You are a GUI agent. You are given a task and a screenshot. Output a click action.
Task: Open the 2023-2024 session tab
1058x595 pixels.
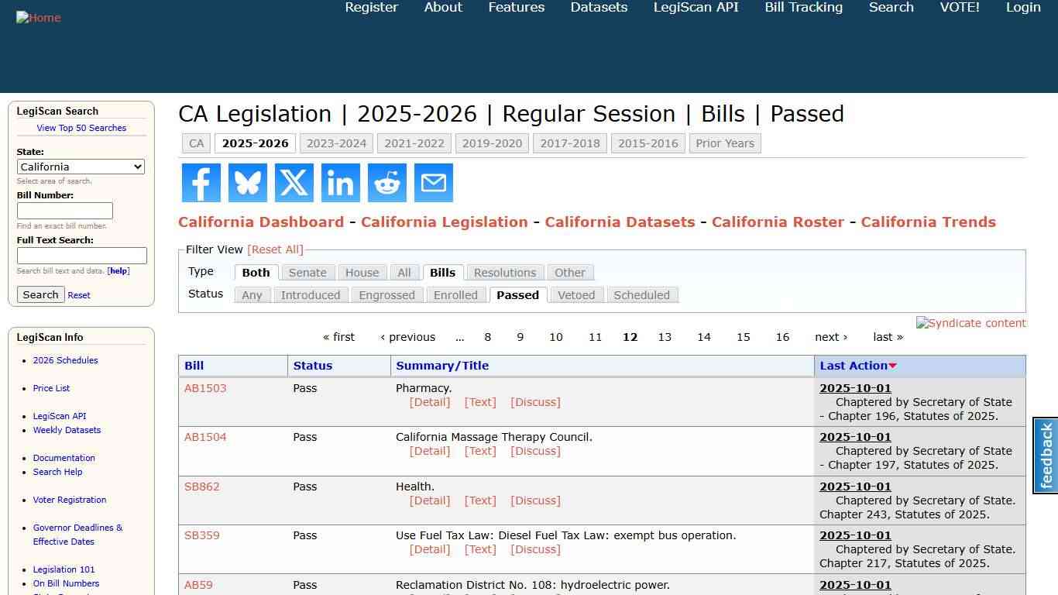click(x=336, y=143)
